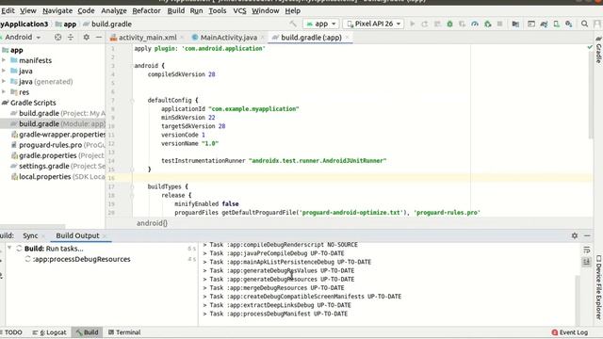Open the Terminal tool window button
Viewport: 603px width, 339px height.
(x=124, y=332)
